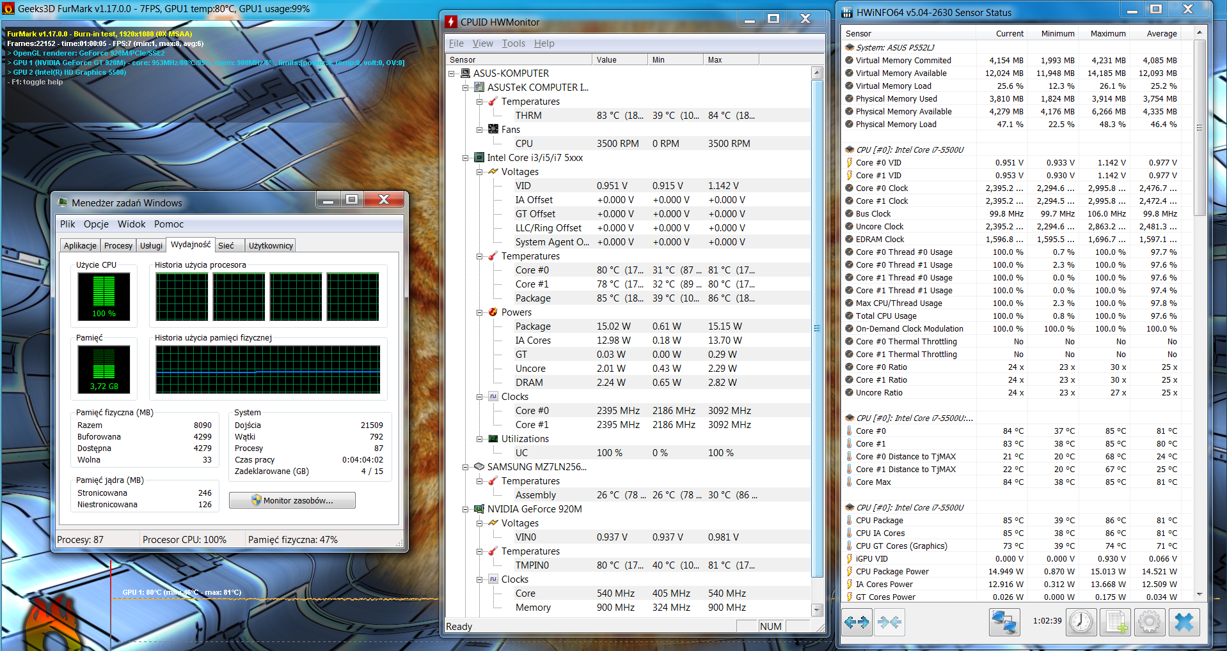The width and height of the screenshot is (1227, 651).
Task: Click the System: ASUS P552LJ group icon
Action: click(x=850, y=47)
